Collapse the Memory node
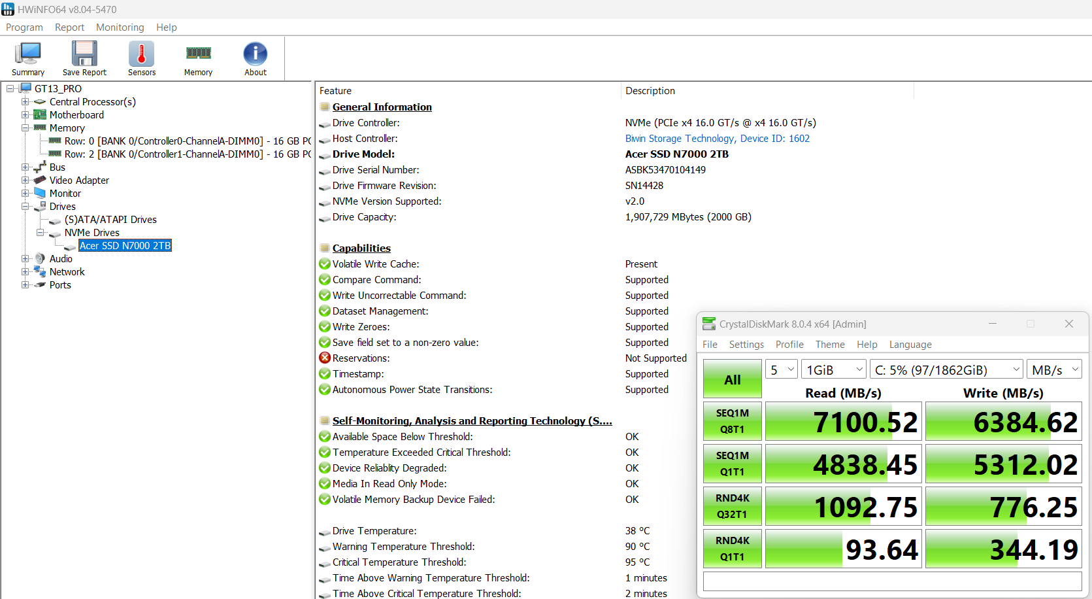This screenshot has width=1092, height=599. 25,128
